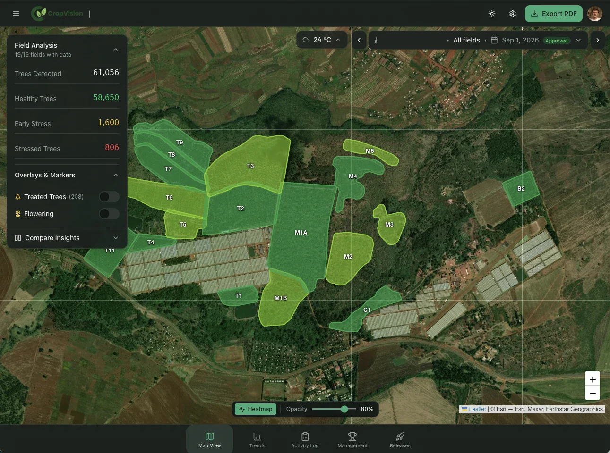Open the date Sep 1, 2026 dropdown

[x=578, y=40]
